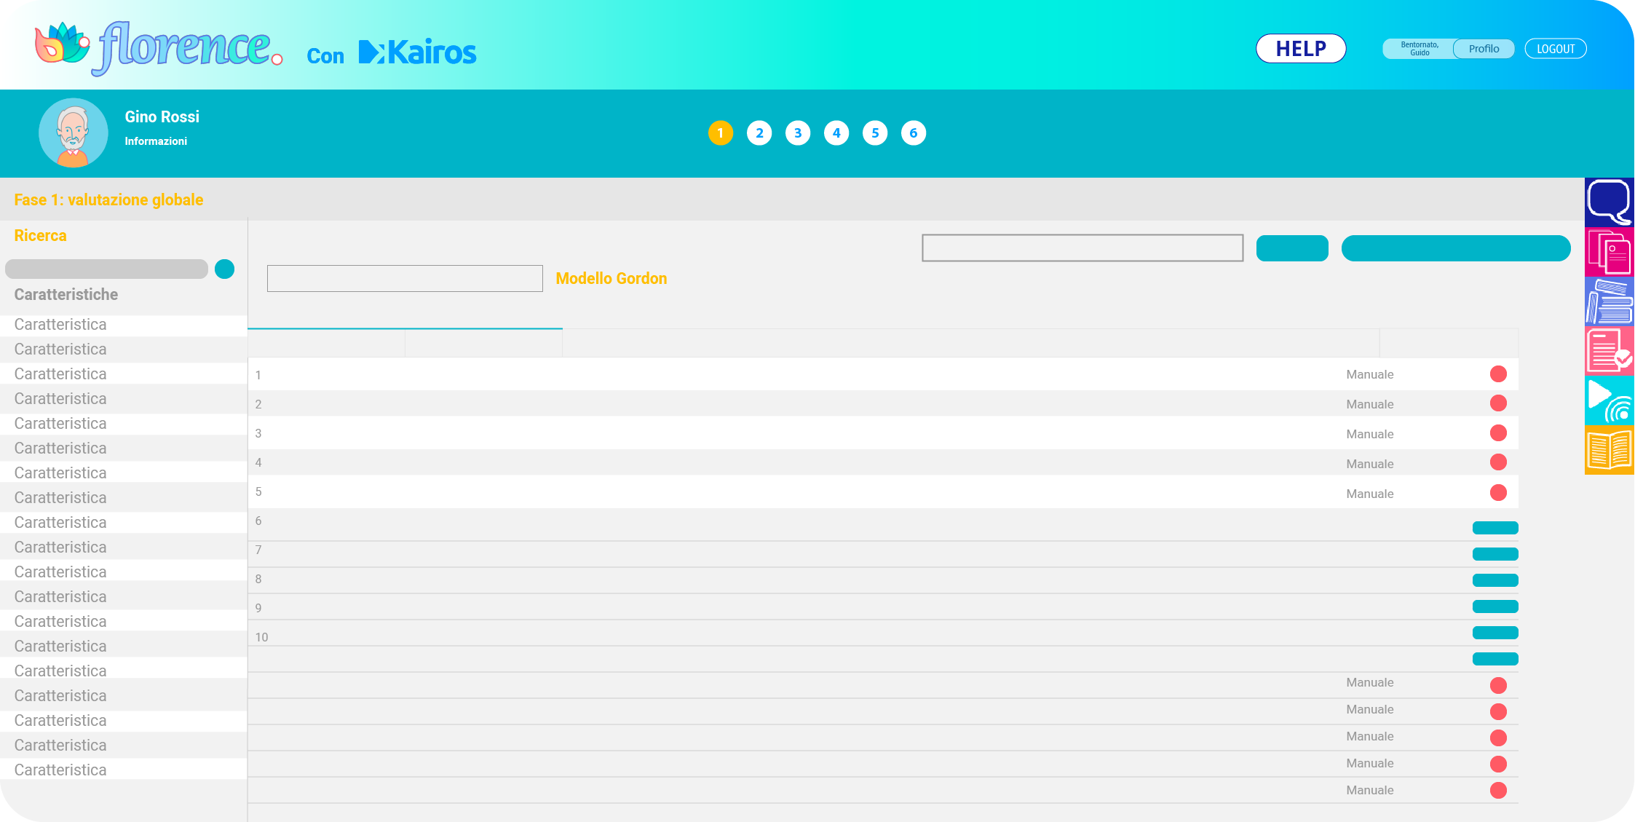Viewport: 1635px width, 822px height.
Task: Open the Profilo link
Action: point(1484,49)
